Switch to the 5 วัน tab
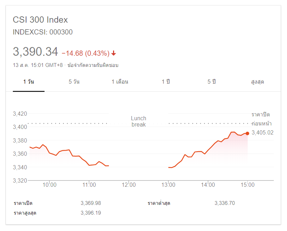This screenshot has width=287, height=231. click(74, 82)
